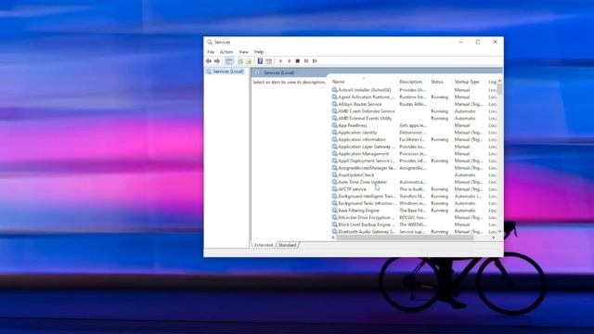594x334 pixels.
Task: Switch to the Standard tab
Action: [288, 245]
